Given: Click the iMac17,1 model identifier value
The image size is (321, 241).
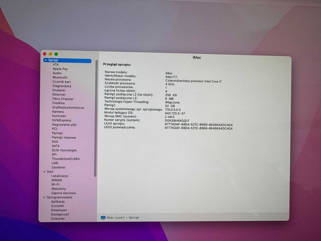Looking at the screenshot, I should pos(171,77).
